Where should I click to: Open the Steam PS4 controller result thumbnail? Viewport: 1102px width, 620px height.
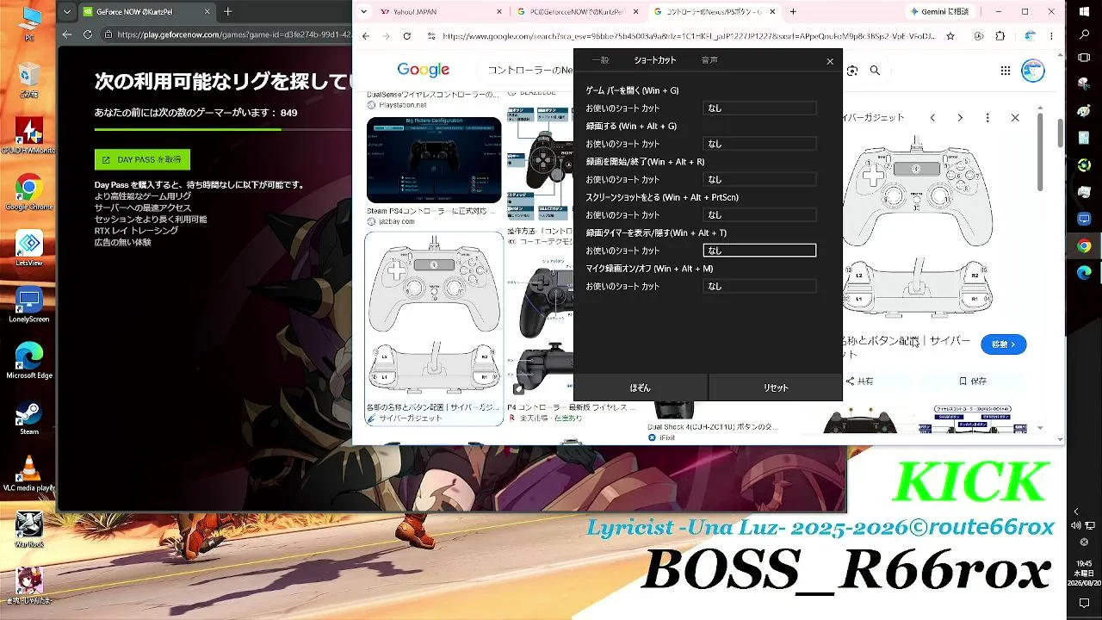434,160
